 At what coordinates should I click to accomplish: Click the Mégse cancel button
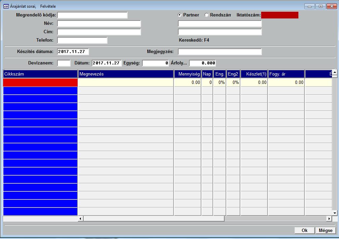pyautogui.click(x=326, y=230)
